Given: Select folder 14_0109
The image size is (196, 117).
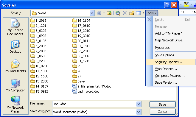Looking at the screenshot, I should pos(39,86).
